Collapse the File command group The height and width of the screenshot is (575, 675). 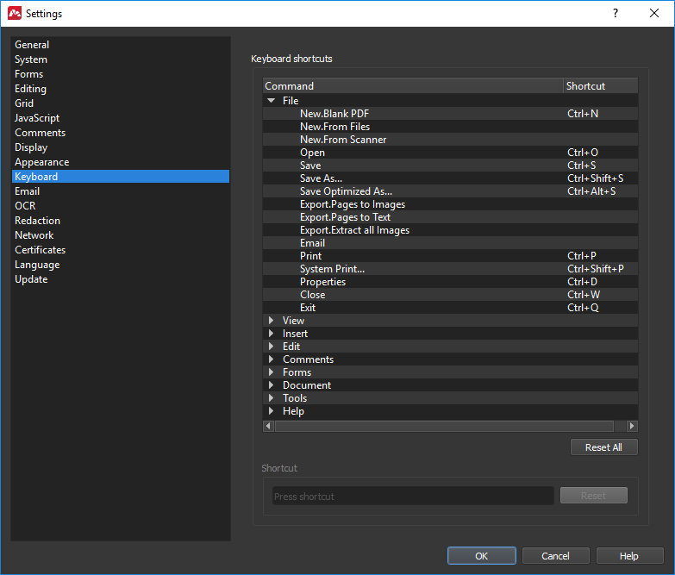point(272,101)
